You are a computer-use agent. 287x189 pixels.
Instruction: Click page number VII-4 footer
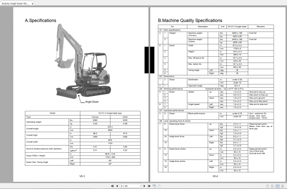click(215, 176)
